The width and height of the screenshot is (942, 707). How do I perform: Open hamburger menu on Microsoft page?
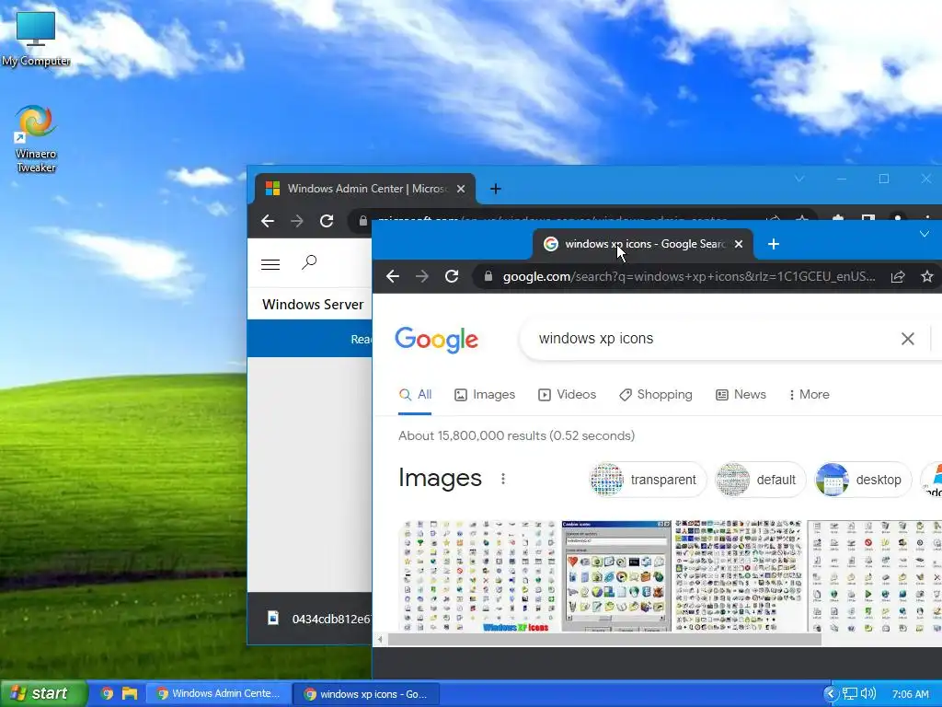270,264
